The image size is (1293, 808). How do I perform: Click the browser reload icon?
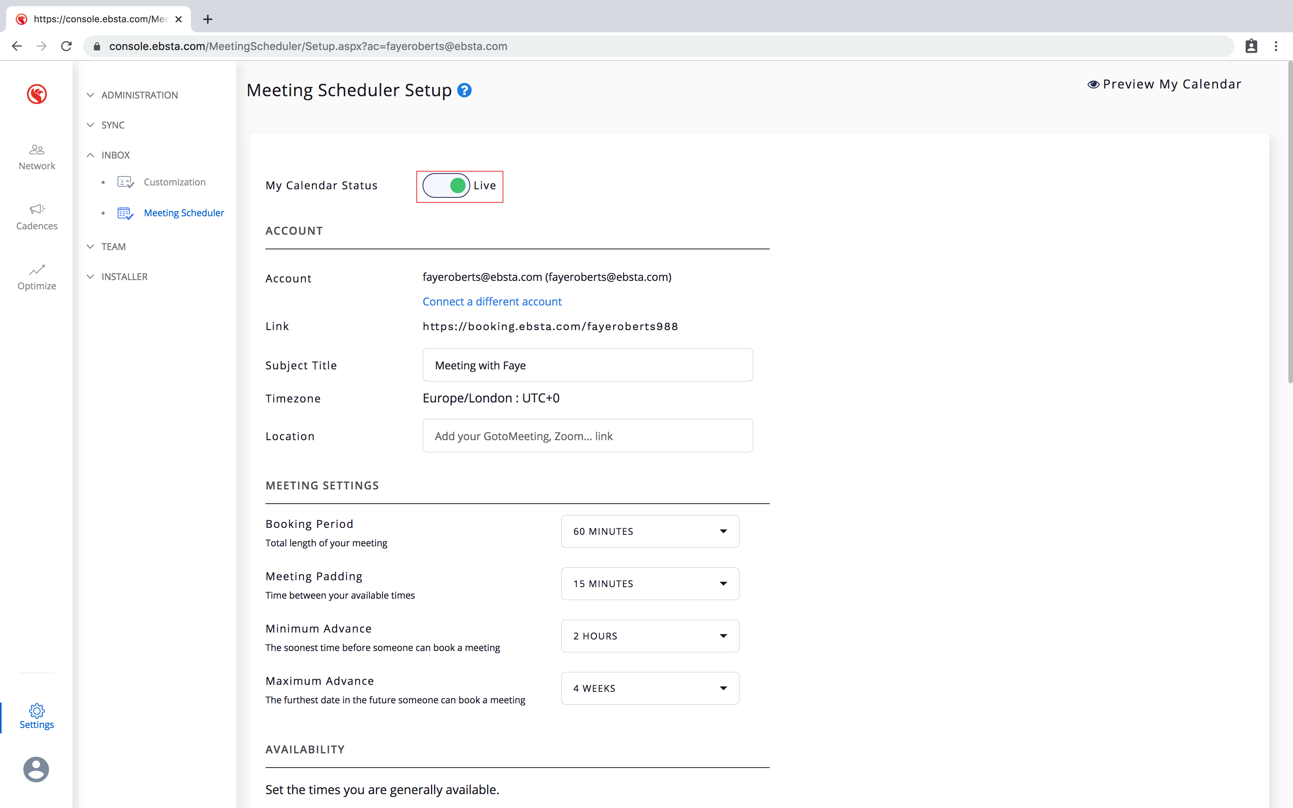tap(66, 47)
